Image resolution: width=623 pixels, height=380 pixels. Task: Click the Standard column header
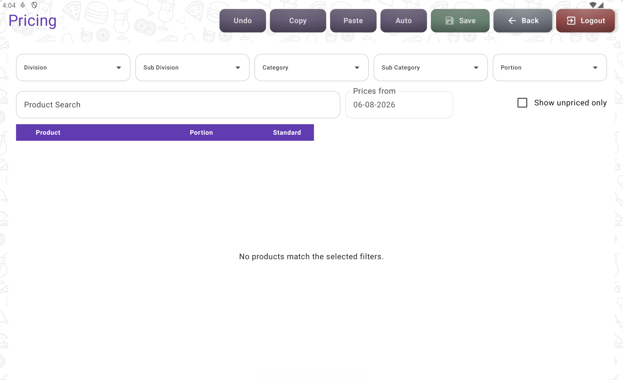[x=287, y=133]
